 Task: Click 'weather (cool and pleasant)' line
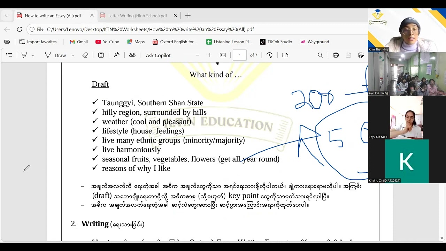pos(147,122)
